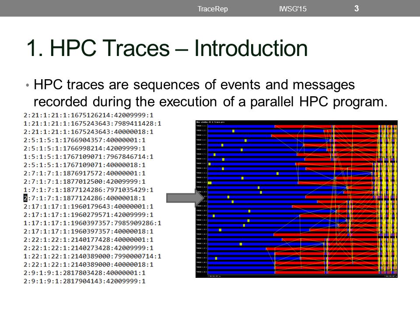Click the TraceRep header label
The width and height of the screenshot is (420, 315).
point(213,9)
